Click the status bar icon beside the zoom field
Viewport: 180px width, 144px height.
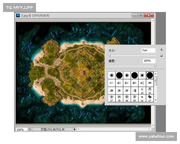[30, 130]
